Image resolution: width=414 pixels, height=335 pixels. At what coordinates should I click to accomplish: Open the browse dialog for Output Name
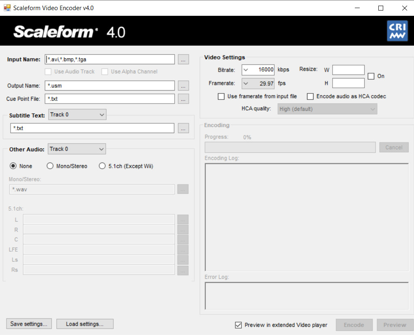[x=183, y=86]
